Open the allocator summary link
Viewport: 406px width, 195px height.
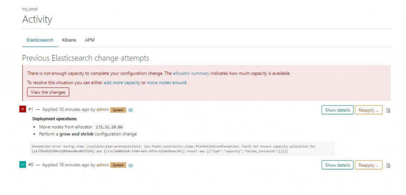click(x=191, y=73)
